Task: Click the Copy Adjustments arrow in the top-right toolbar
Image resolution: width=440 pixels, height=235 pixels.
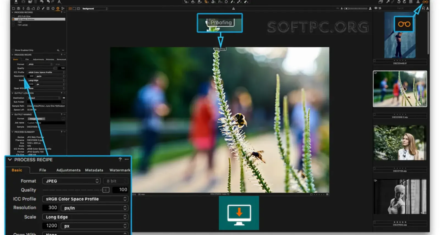Action: point(388,2)
